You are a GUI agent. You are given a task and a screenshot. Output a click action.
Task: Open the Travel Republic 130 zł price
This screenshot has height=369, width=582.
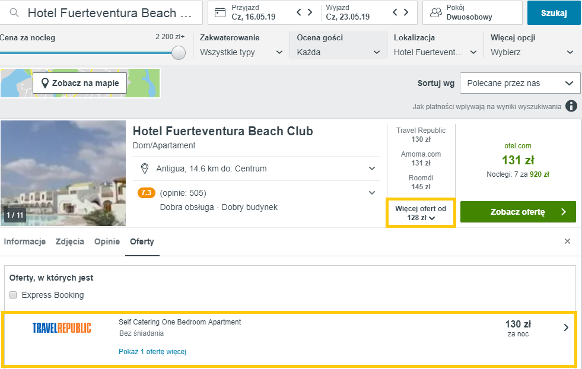coord(421,135)
